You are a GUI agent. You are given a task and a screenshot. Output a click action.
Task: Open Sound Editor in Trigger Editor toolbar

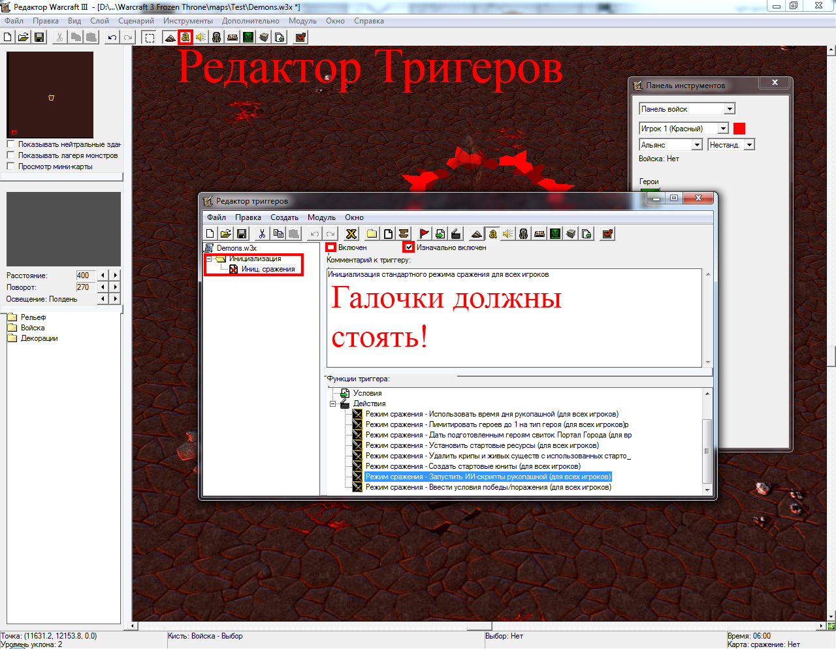pyautogui.click(x=508, y=234)
